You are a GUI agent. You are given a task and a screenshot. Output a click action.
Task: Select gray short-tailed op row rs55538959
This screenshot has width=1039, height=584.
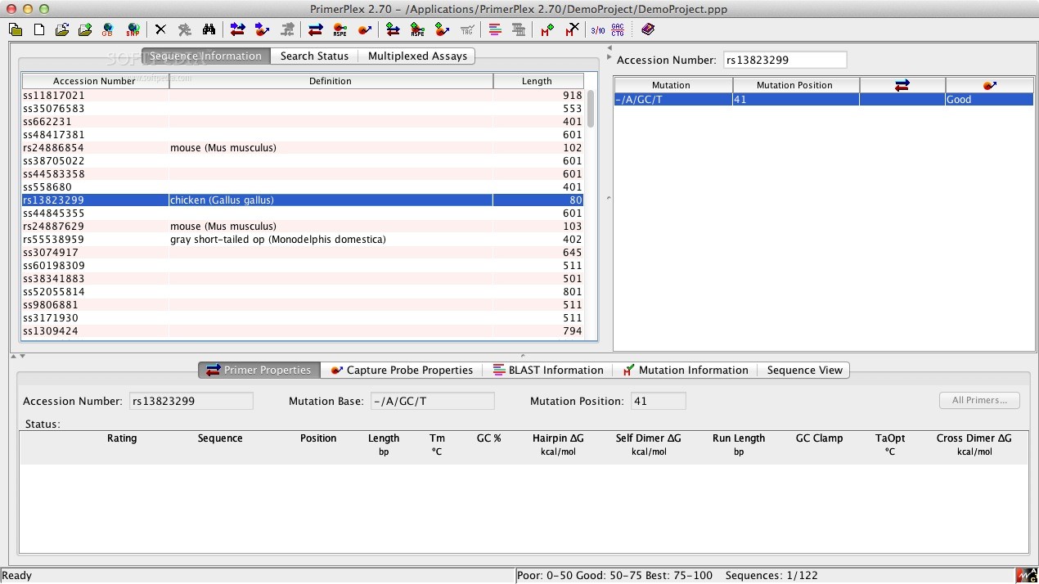coord(303,239)
